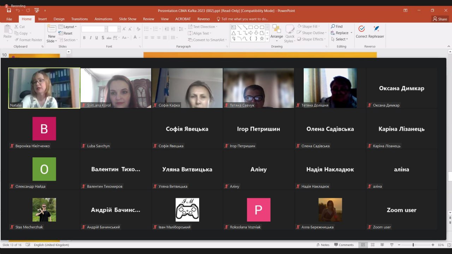Toggle the Notes pane in status bar

(322, 245)
